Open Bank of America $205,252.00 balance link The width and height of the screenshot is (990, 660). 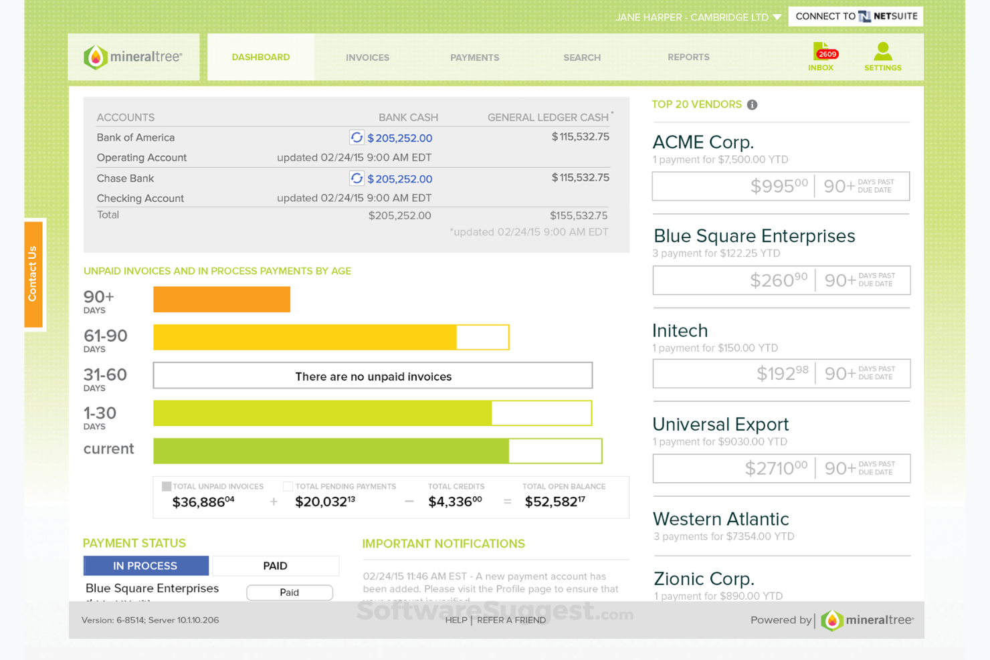400,138
